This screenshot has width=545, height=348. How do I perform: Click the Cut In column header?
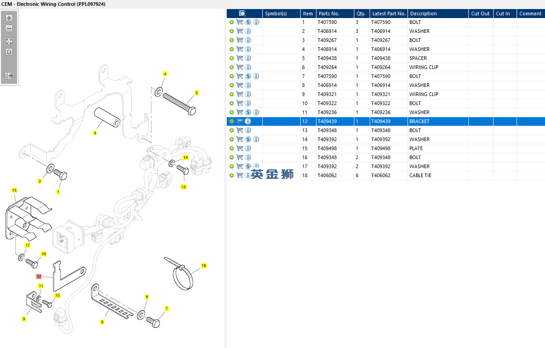(x=505, y=14)
